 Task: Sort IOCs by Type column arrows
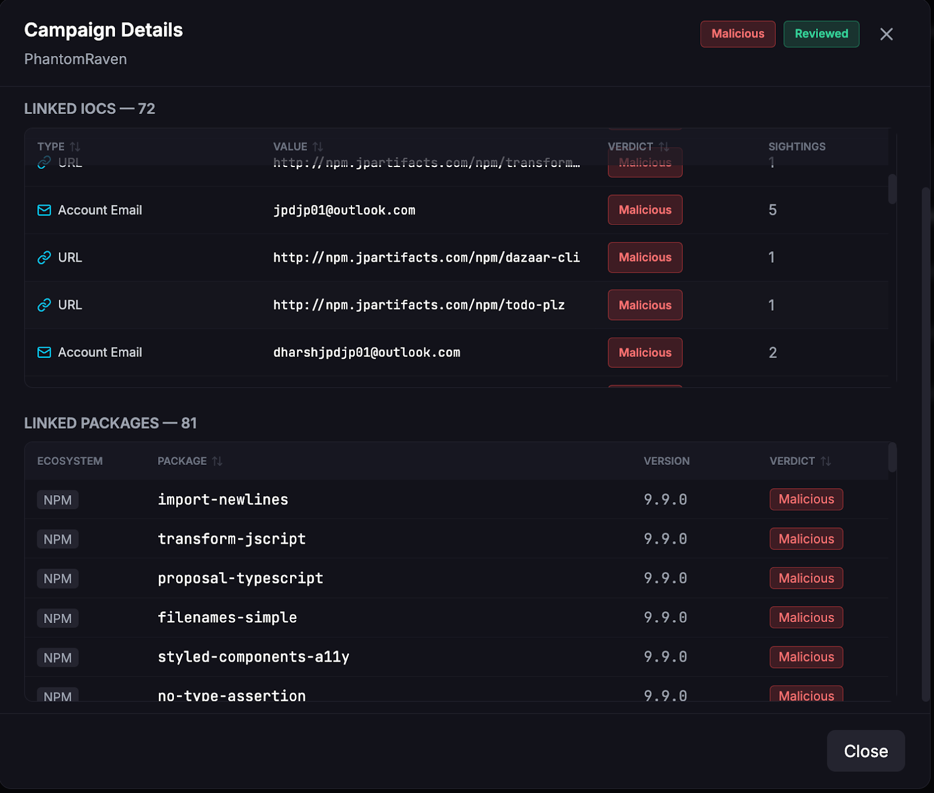pos(75,147)
